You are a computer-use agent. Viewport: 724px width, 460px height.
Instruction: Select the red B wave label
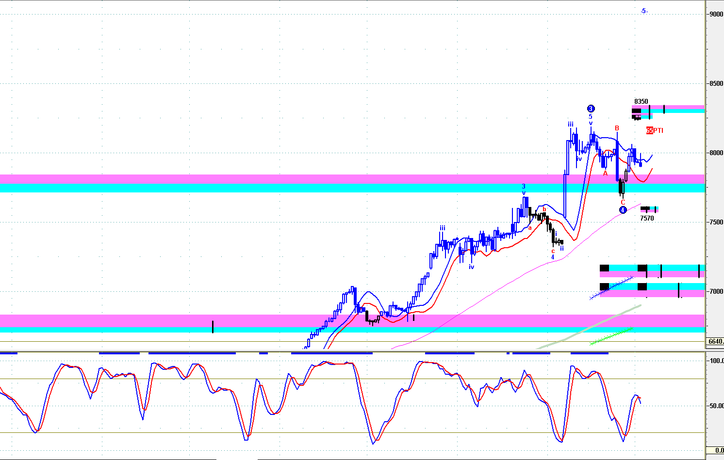click(x=617, y=128)
